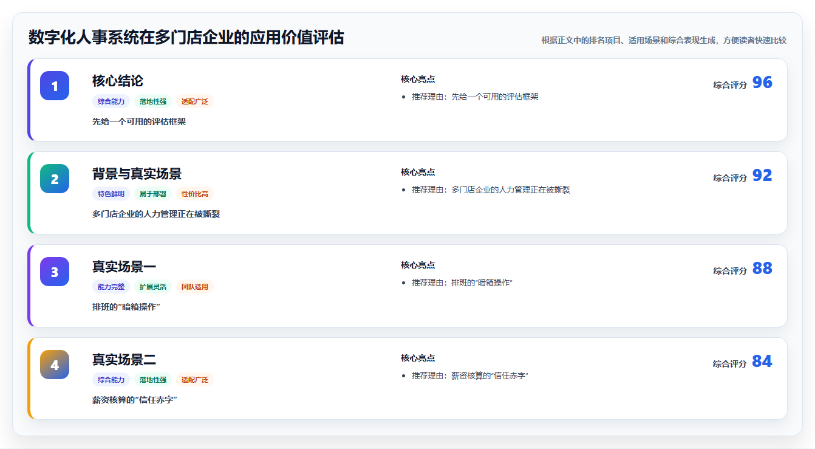Click the rank 1 number badge

tap(55, 86)
